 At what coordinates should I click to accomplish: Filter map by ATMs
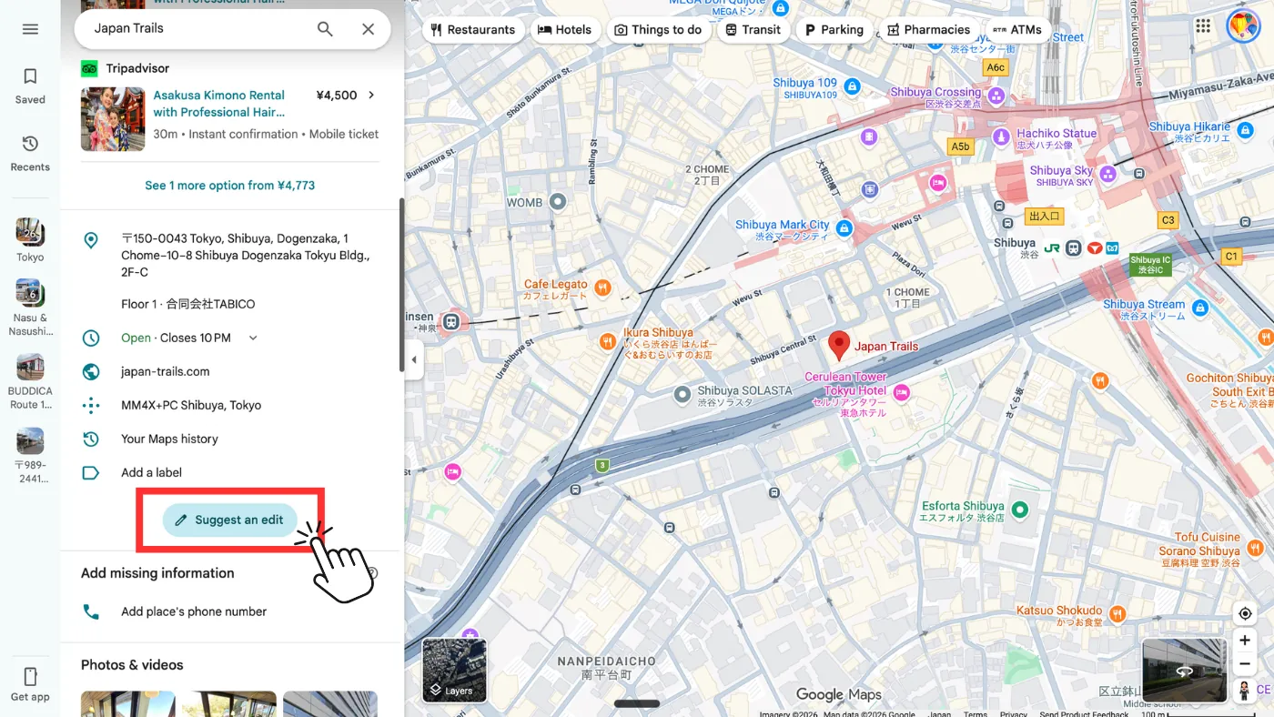tap(1017, 29)
